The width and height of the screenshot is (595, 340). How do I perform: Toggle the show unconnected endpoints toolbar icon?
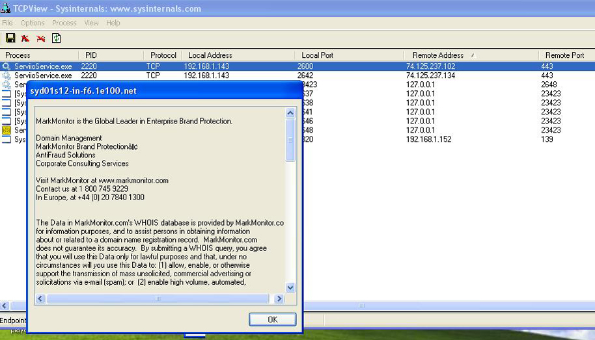pos(41,38)
